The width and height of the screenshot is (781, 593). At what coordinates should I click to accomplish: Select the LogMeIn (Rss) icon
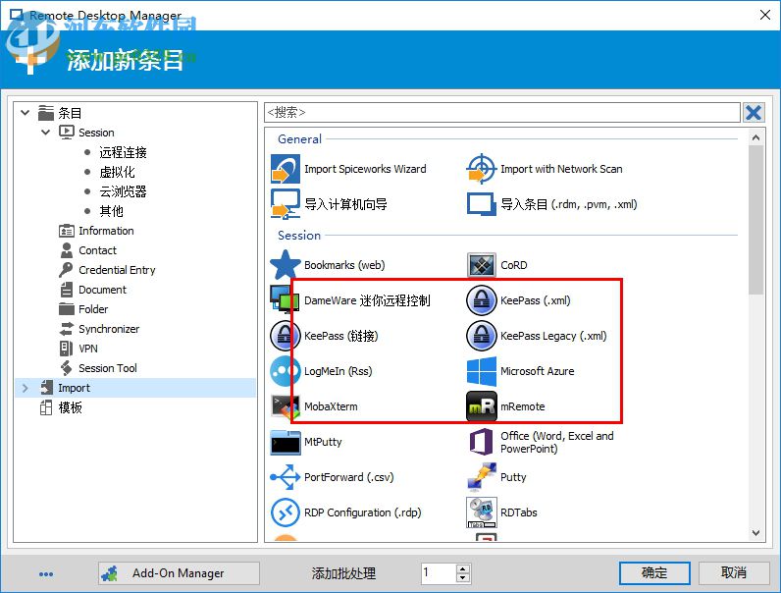[285, 371]
